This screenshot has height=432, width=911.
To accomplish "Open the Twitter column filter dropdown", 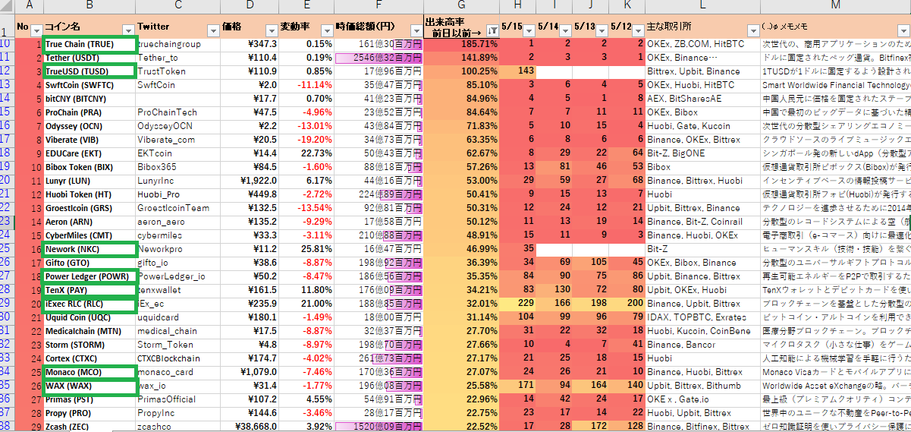I will (x=212, y=31).
